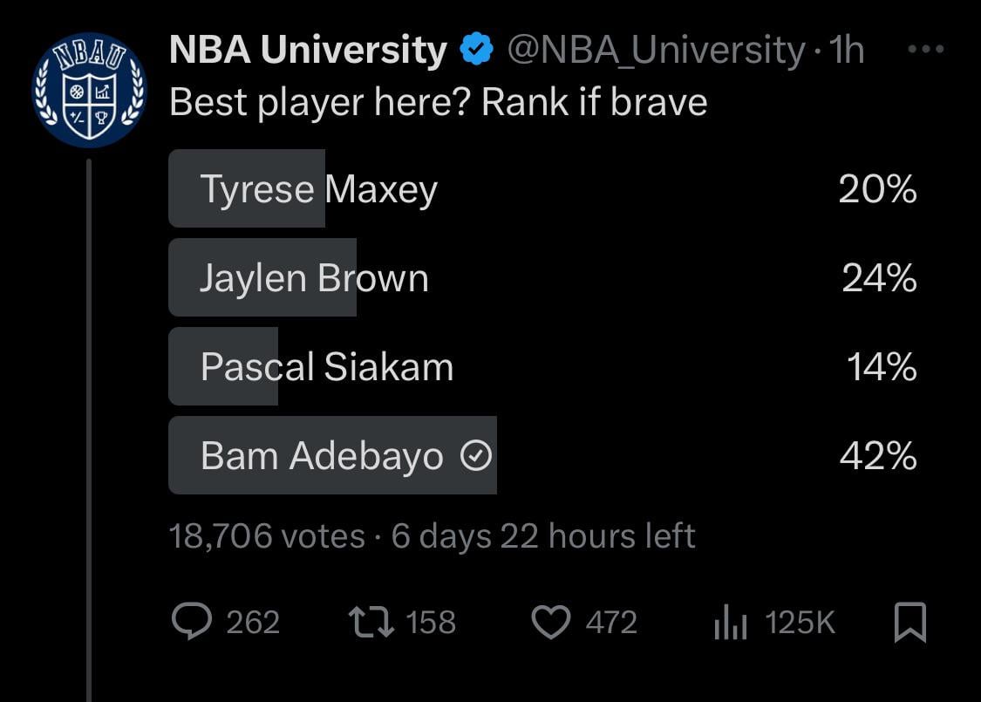Click the blue verified badge
981x702 pixels.
476,51
